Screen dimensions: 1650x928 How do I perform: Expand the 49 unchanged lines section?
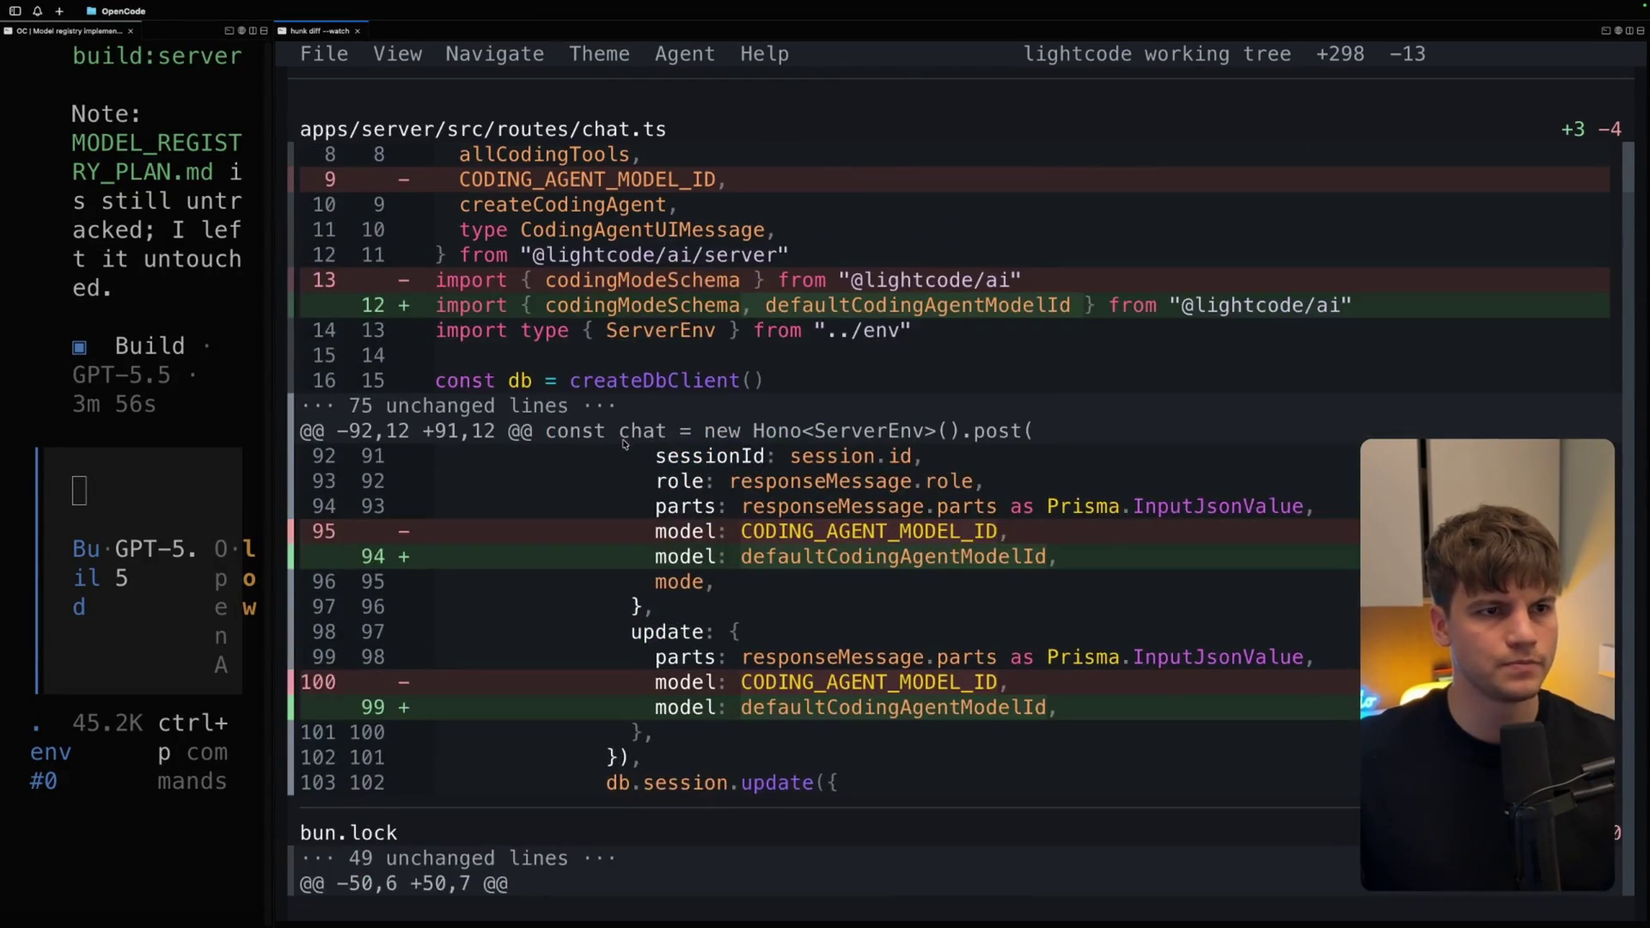coord(458,858)
